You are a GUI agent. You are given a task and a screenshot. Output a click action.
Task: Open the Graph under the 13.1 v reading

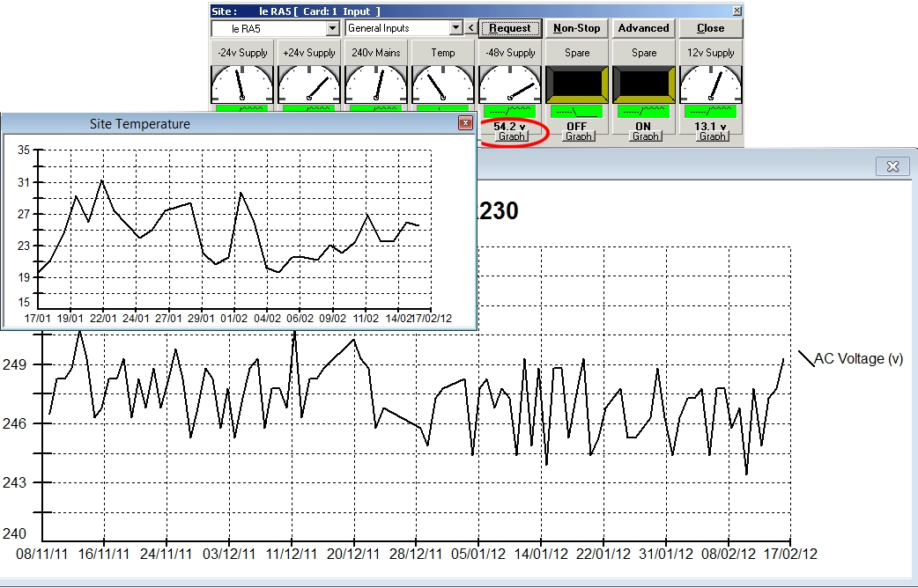coord(713,136)
